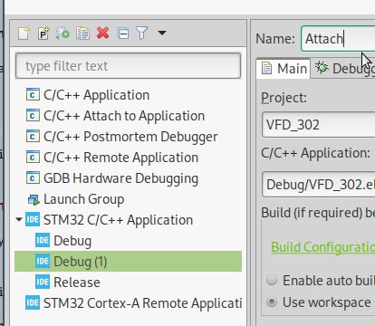375x326 pixels.
Task: Click the New launch configuration icon
Action: click(24, 33)
